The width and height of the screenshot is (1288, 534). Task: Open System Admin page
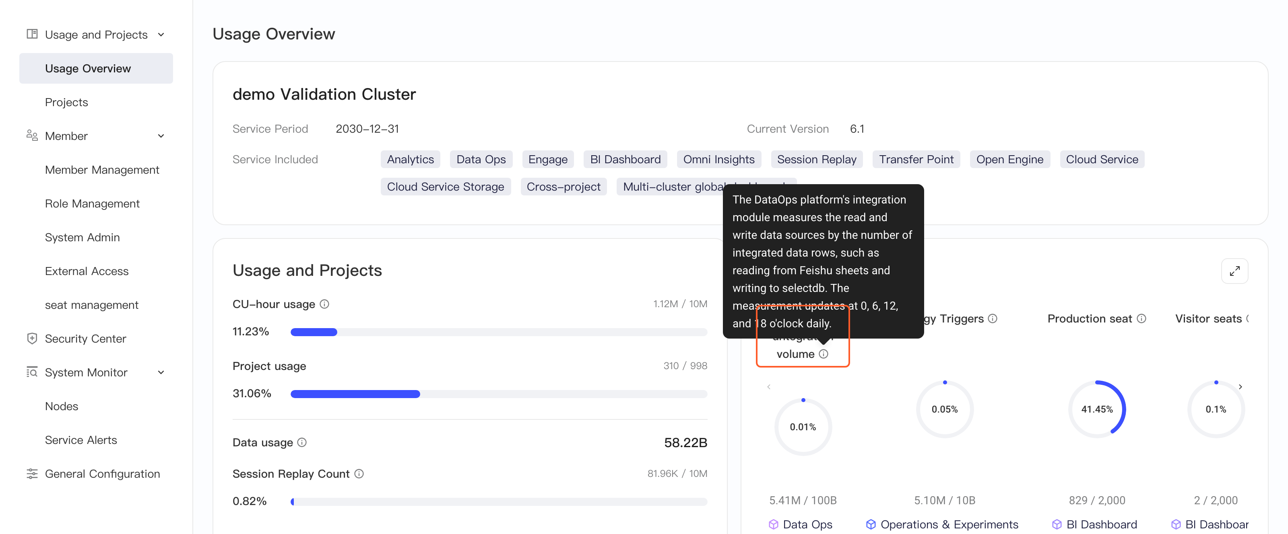coord(83,237)
